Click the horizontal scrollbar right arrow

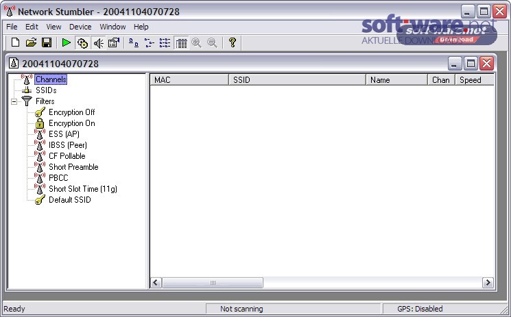pos(488,283)
